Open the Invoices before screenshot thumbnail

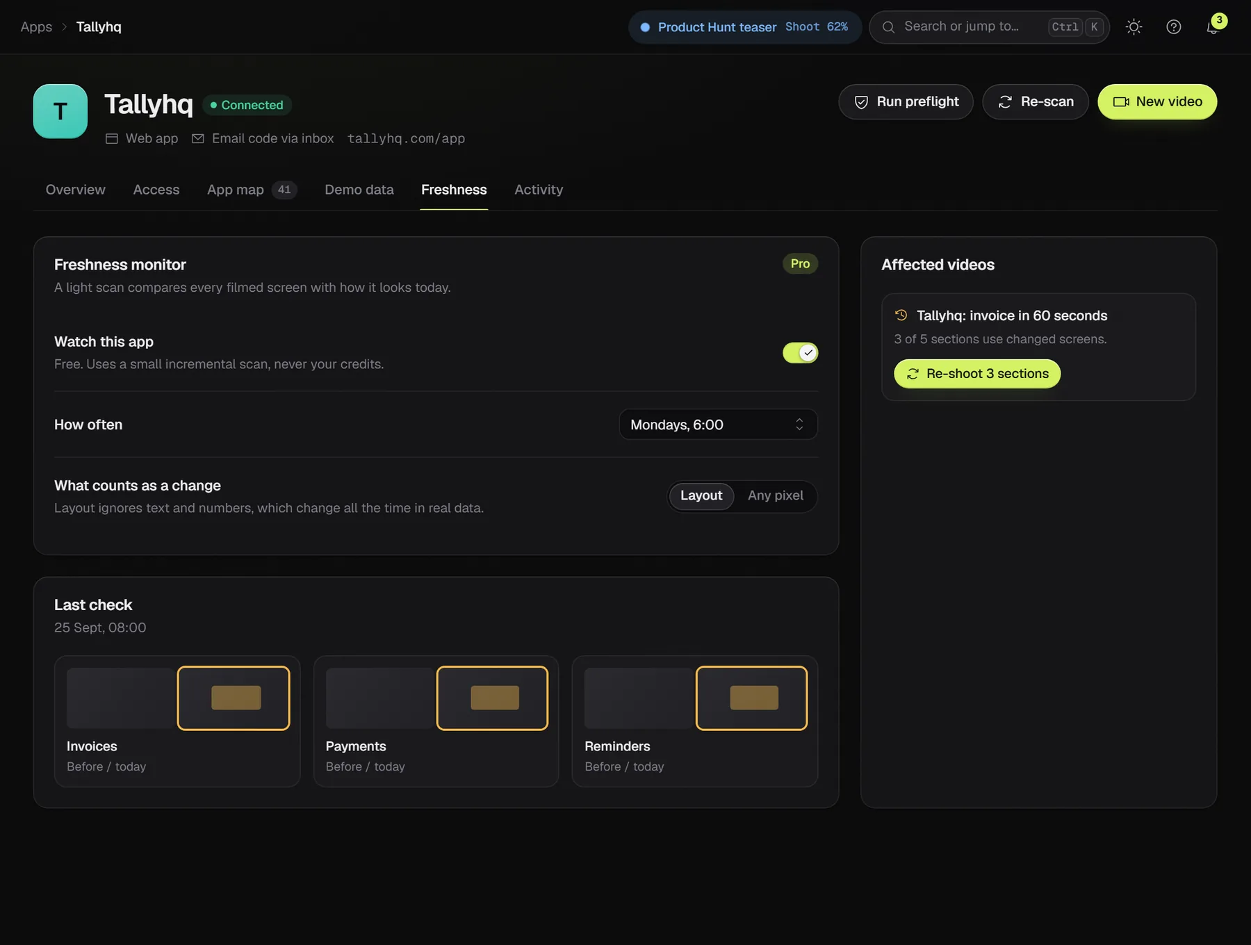point(121,698)
